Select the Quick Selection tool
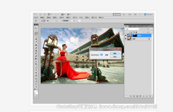The image size is (173, 112). (36, 36)
